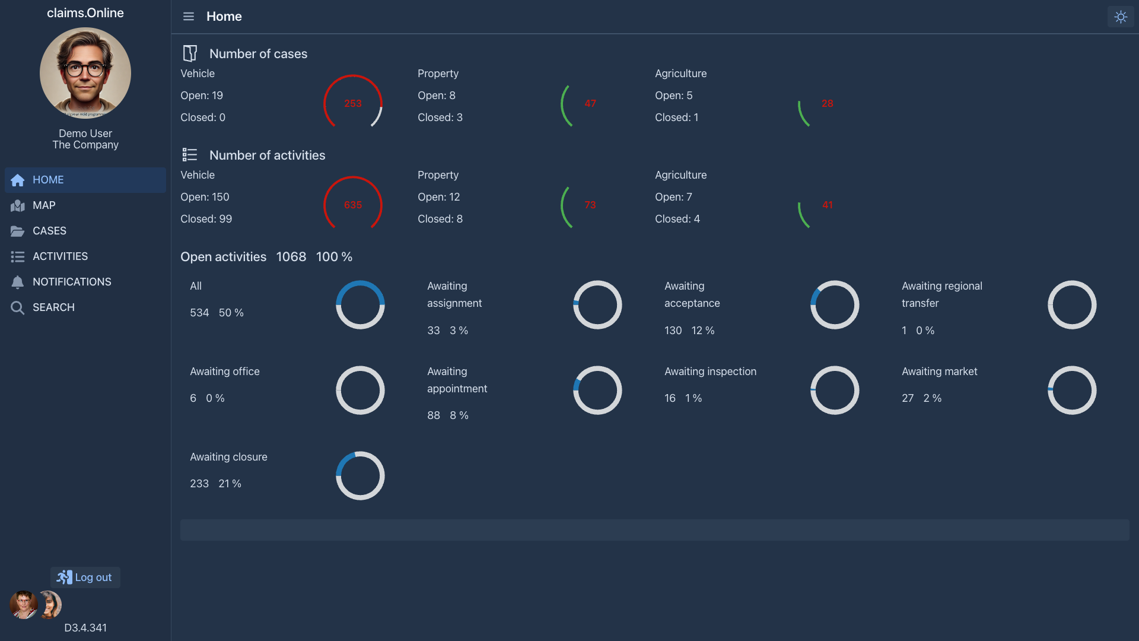Click the Demo User profile picture

tap(85, 72)
